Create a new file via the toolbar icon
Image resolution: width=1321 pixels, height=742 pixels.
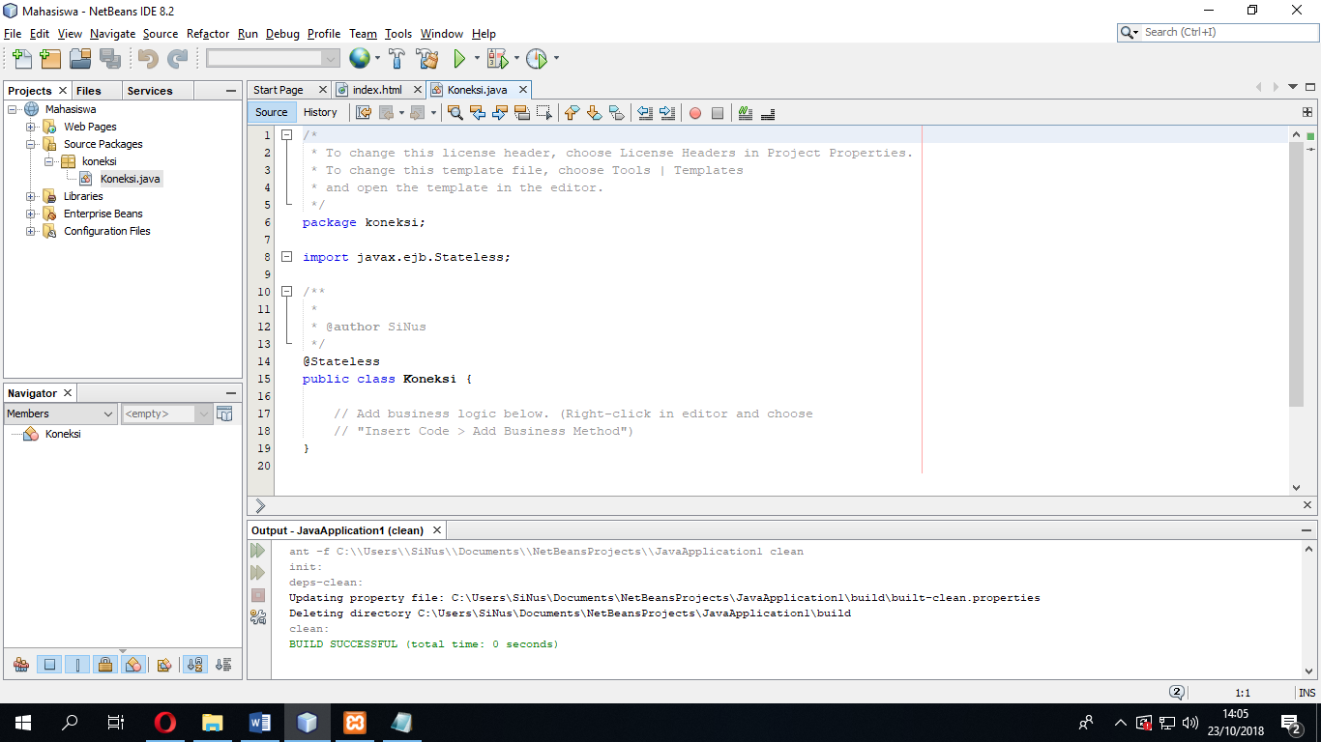coord(21,58)
